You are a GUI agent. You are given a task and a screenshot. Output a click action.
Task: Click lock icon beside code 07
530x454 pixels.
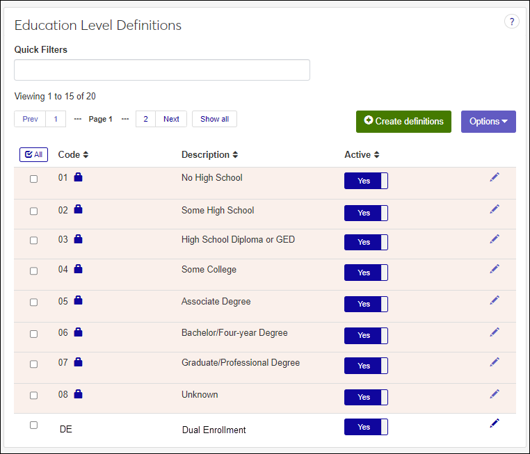click(78, 362)
